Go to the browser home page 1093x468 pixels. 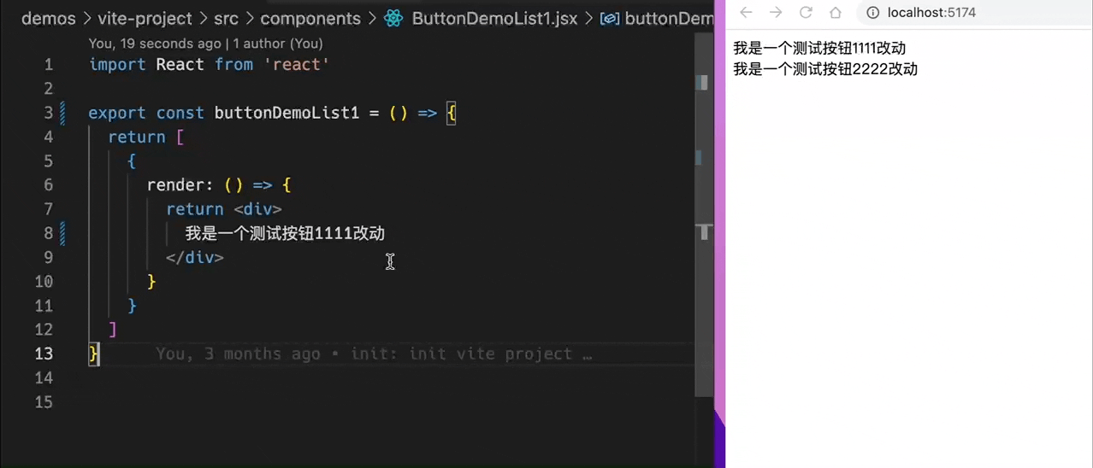click(x=836, y=13)
